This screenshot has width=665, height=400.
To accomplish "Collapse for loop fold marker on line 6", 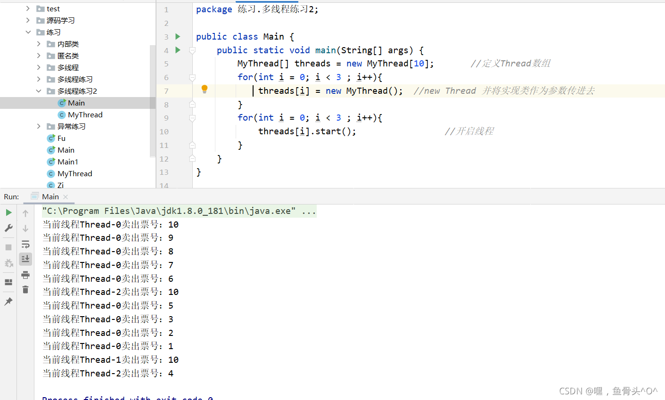I will coord(192,77).
